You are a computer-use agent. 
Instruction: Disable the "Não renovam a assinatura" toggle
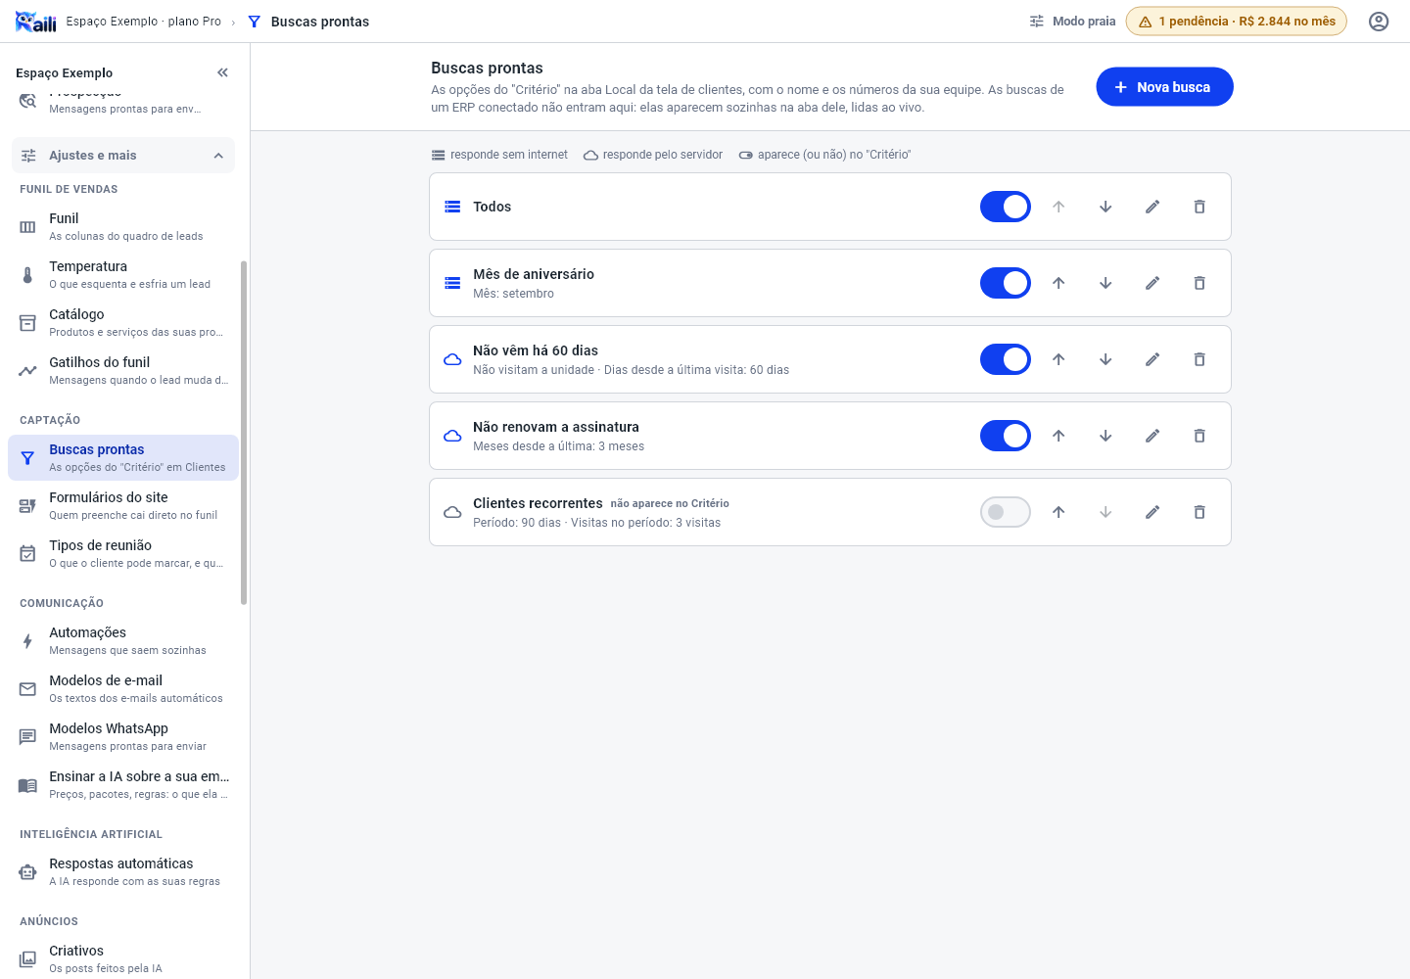(x=1006, y=436)
